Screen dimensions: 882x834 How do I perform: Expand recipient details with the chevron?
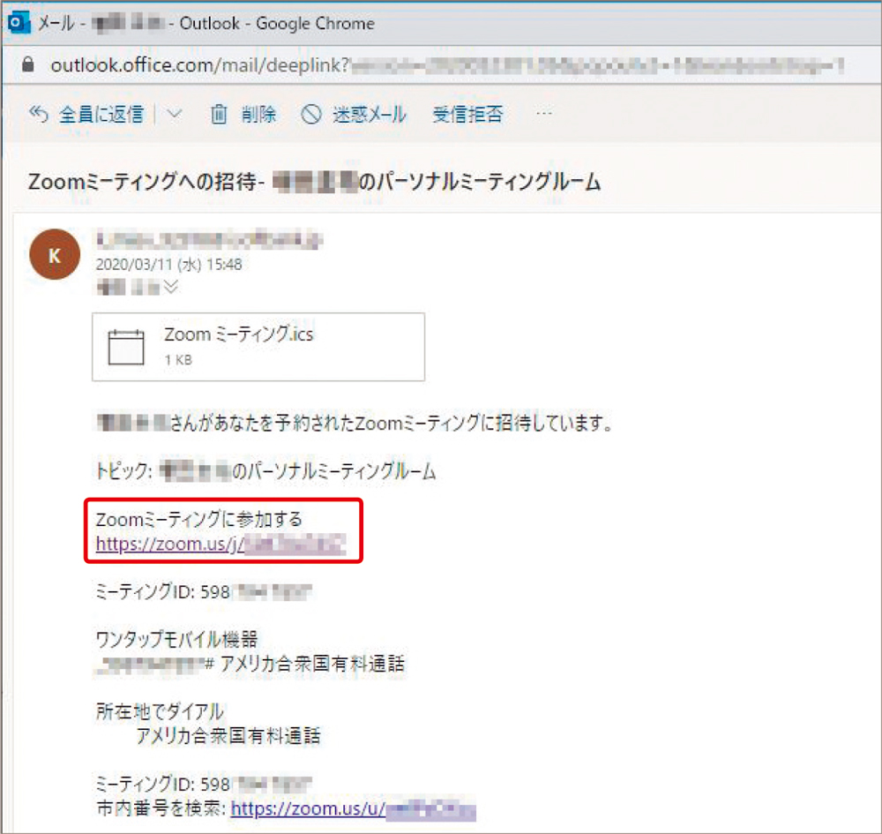point(171,286)
